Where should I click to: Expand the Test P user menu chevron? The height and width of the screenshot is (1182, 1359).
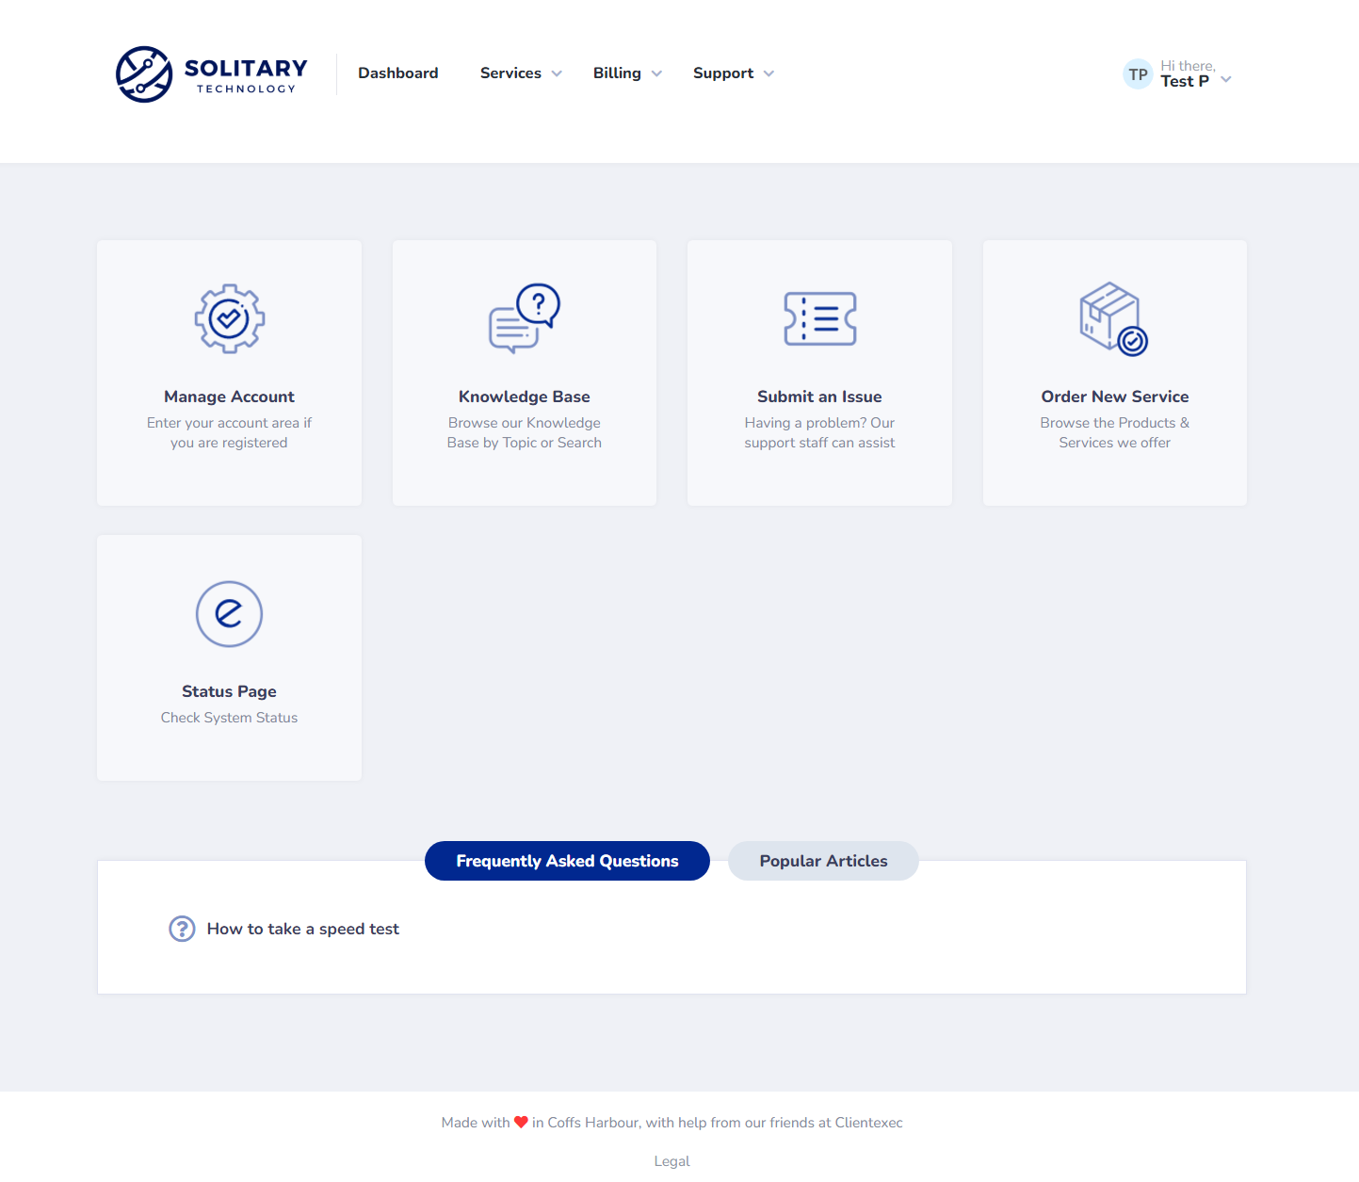1226,80
